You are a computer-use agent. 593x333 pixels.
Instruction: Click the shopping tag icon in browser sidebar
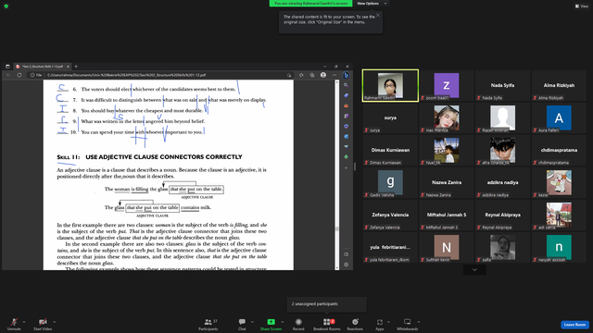pyautogui.click(x=346, y=95)
